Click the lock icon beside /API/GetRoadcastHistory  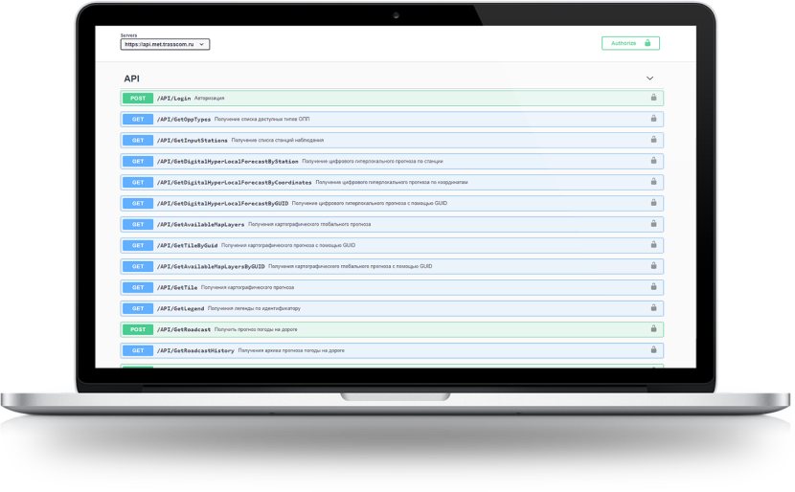(x=653, y=350)
